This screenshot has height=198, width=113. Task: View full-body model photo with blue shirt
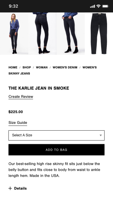point(14,34)
